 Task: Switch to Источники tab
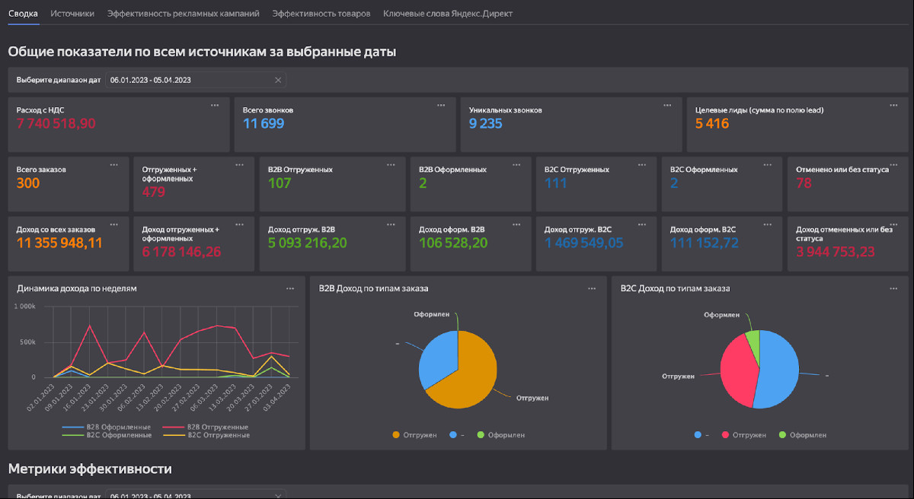pos(73,14)
